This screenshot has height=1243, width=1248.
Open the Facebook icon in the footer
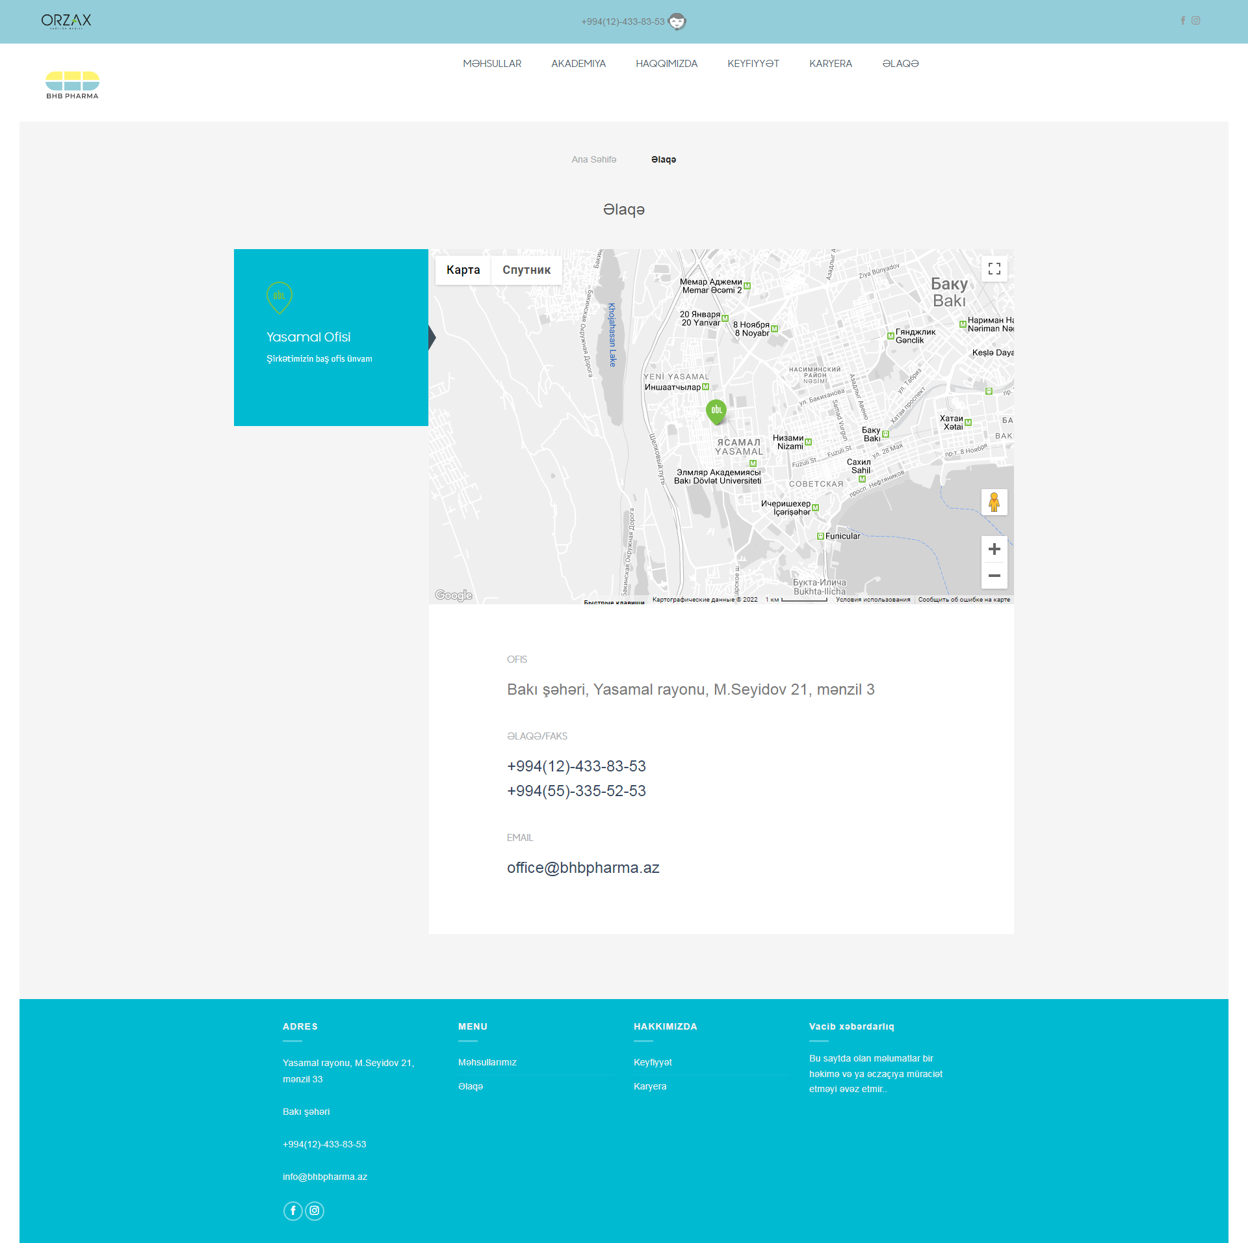point(292,1210)
